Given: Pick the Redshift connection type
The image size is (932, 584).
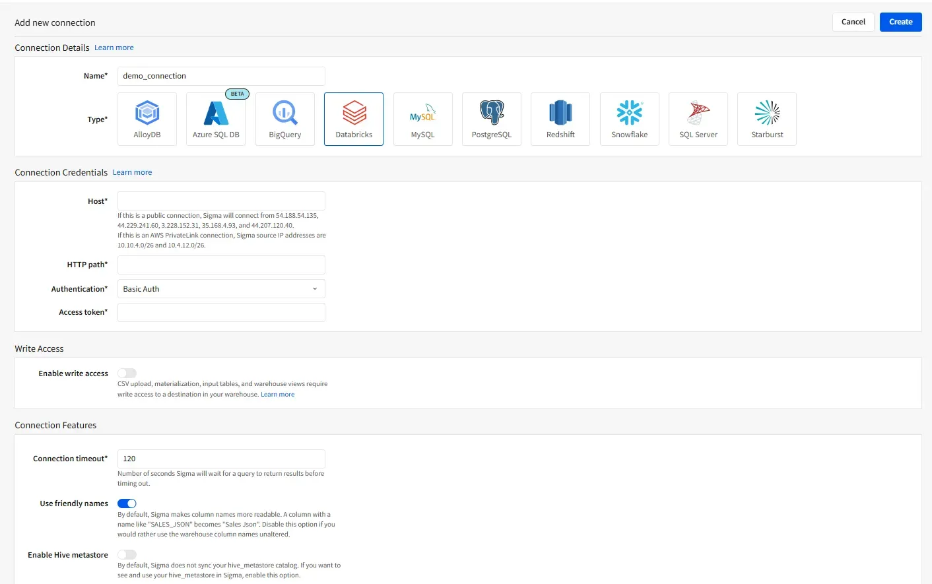Looking at the screenshot, I should point(560,119).
